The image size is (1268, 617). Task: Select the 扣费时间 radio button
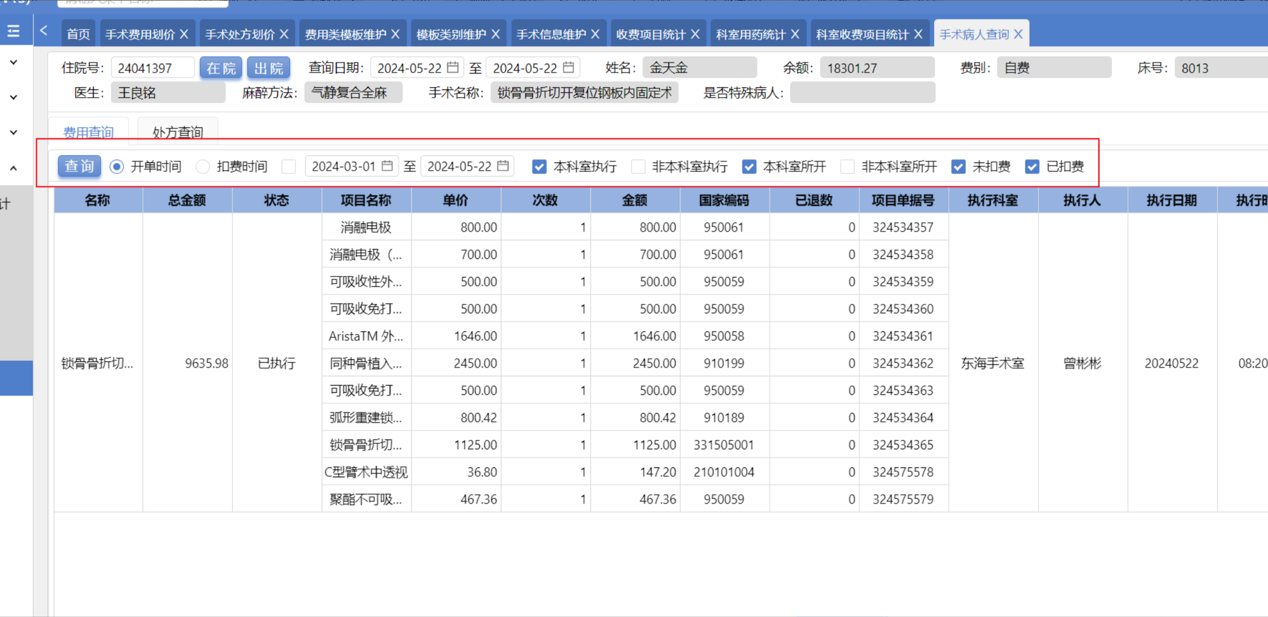[x=203, y=167]
